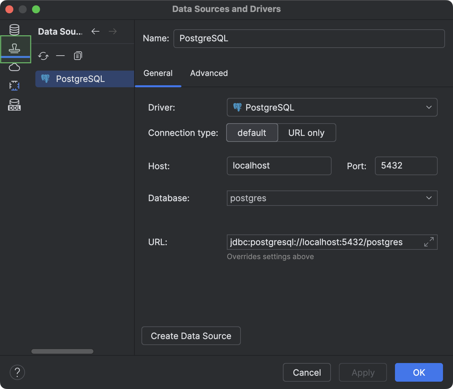Confirm with the OK button

[x=419, y=372]
